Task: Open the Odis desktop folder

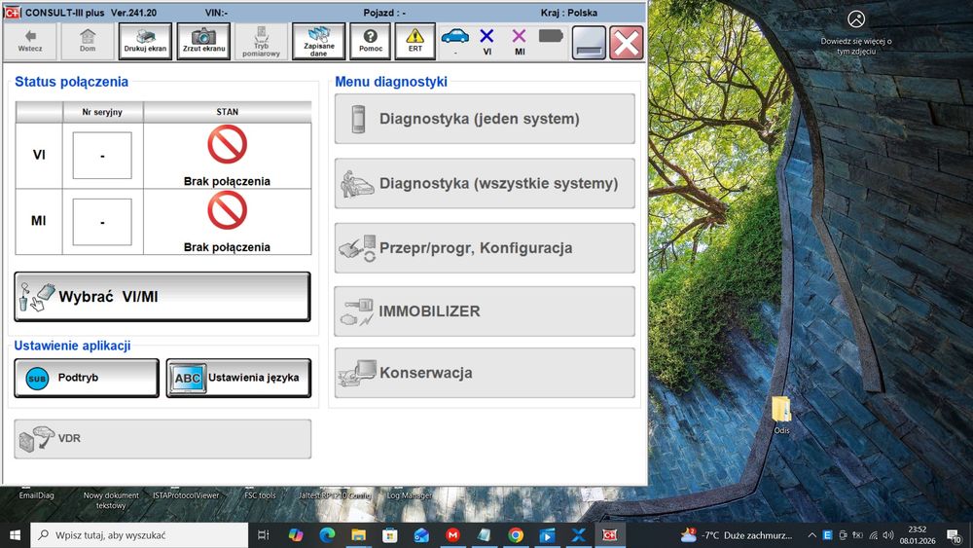Action: 781,415
